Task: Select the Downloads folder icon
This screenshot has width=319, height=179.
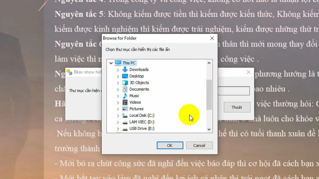Action: tap(125, 69)
